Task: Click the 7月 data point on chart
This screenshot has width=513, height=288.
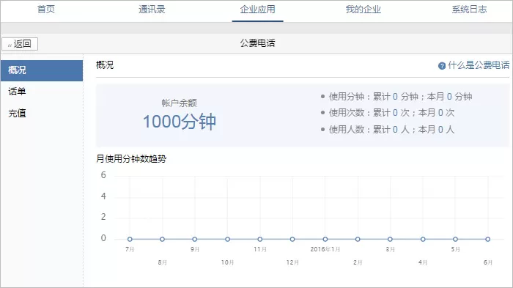Action: tap(130, 239)
